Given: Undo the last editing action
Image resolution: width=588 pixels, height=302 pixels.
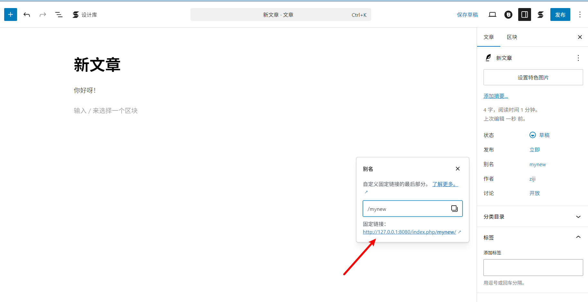Looking at the screenshot, I should (27, 14).
